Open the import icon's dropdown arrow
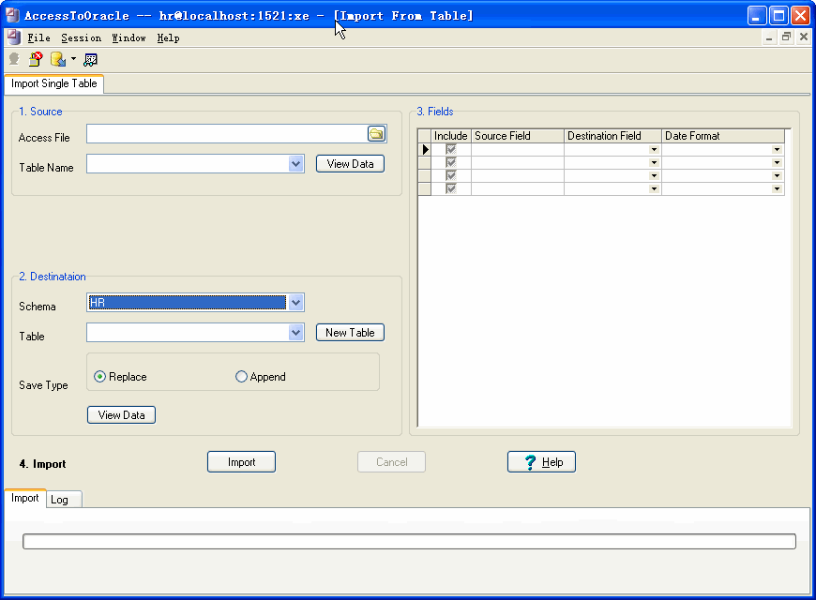The width and height of the screenshot is (816, 600). 73,59
